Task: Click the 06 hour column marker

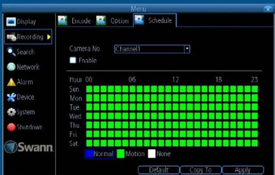Action: 132,80
